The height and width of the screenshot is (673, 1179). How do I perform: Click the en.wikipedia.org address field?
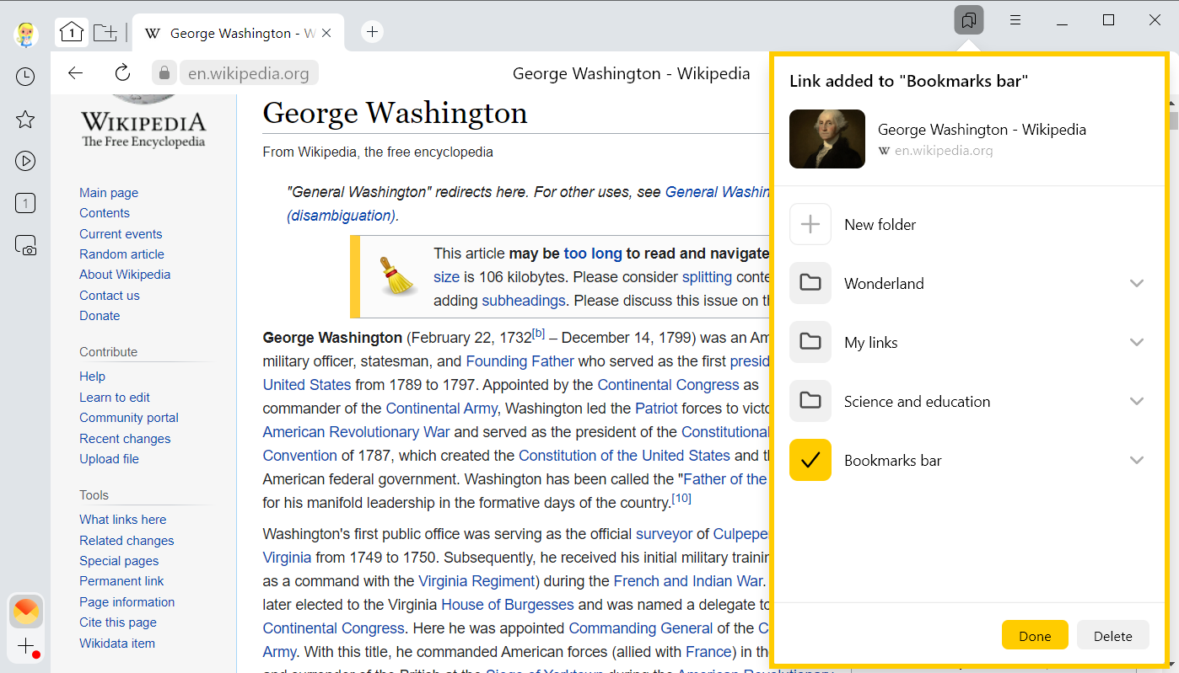pos(249,73)
